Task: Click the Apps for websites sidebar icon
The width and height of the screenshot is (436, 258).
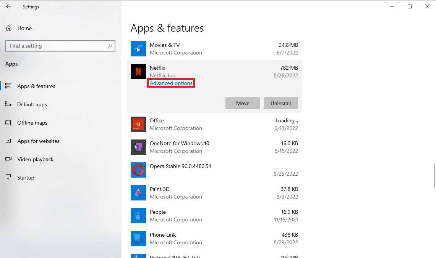Action: 8,141
